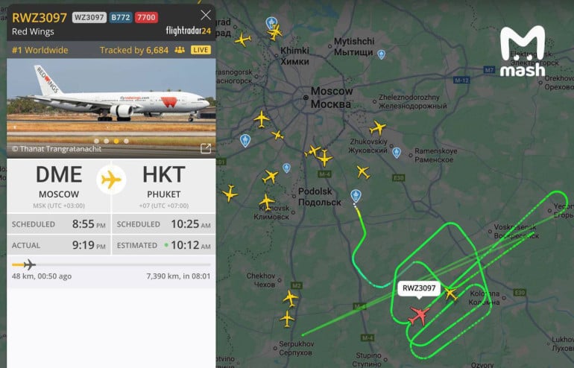The height and width of the screenshot is (368, 574).
Task: Click the flight progress bar plane marker
Action: click(x=29, y=264)
